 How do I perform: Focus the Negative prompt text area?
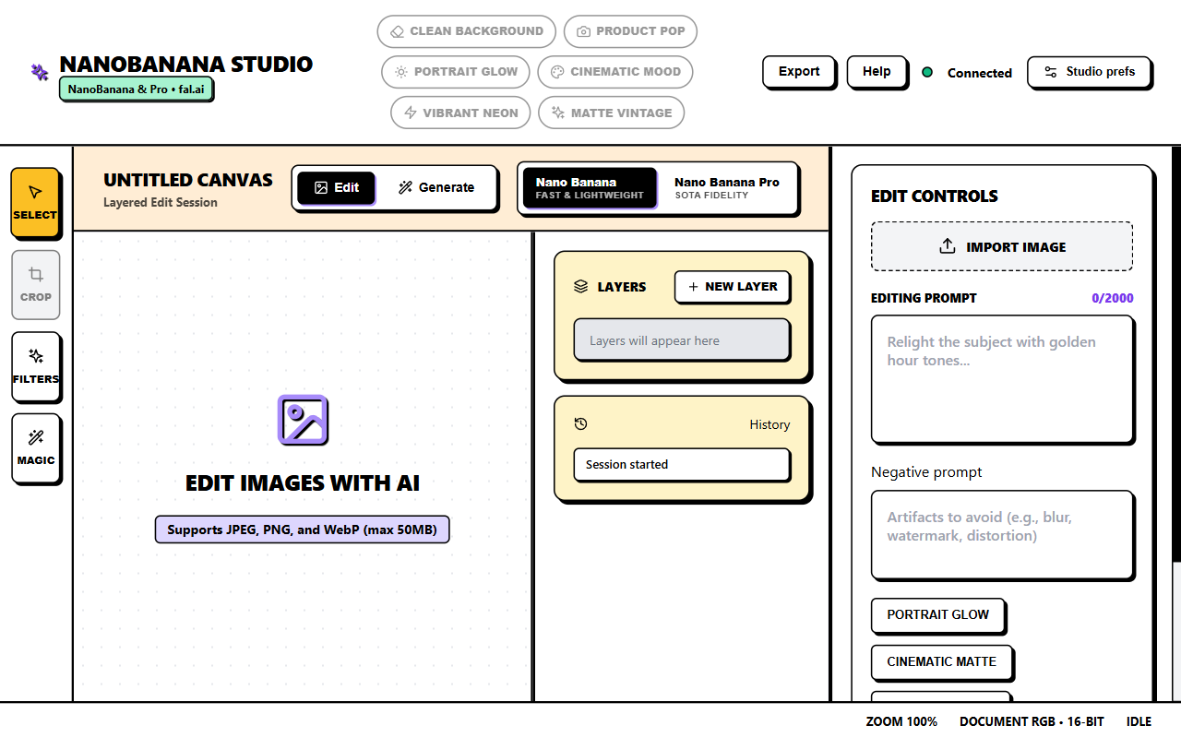point(1002,535)
